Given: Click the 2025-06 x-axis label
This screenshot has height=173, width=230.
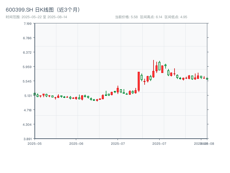Looking at the screenshot, I should pos(76,144).
